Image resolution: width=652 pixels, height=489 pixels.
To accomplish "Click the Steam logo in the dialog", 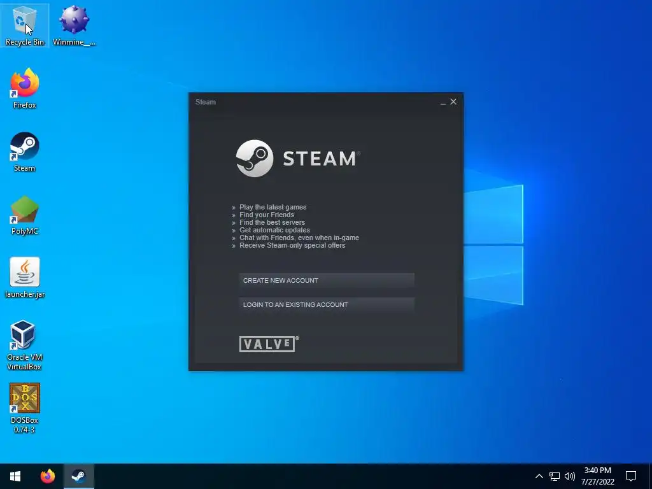I will click(x=298, y=159).
